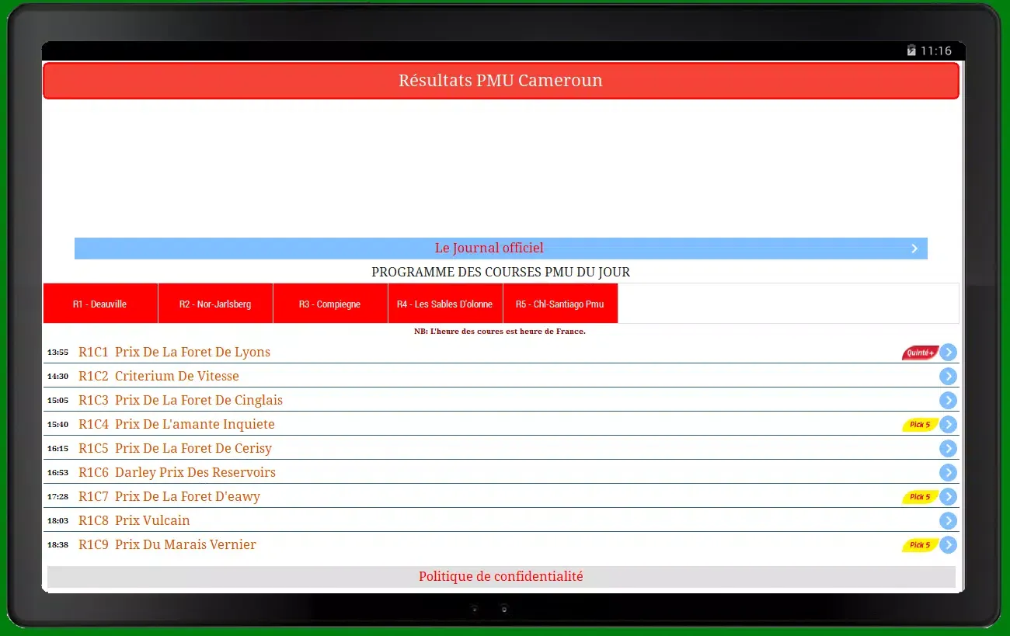Open arrow button for R1C7 Prix De La Foret D'eawy
This screenshot has height=636, width=1010.
pos(948,497)
